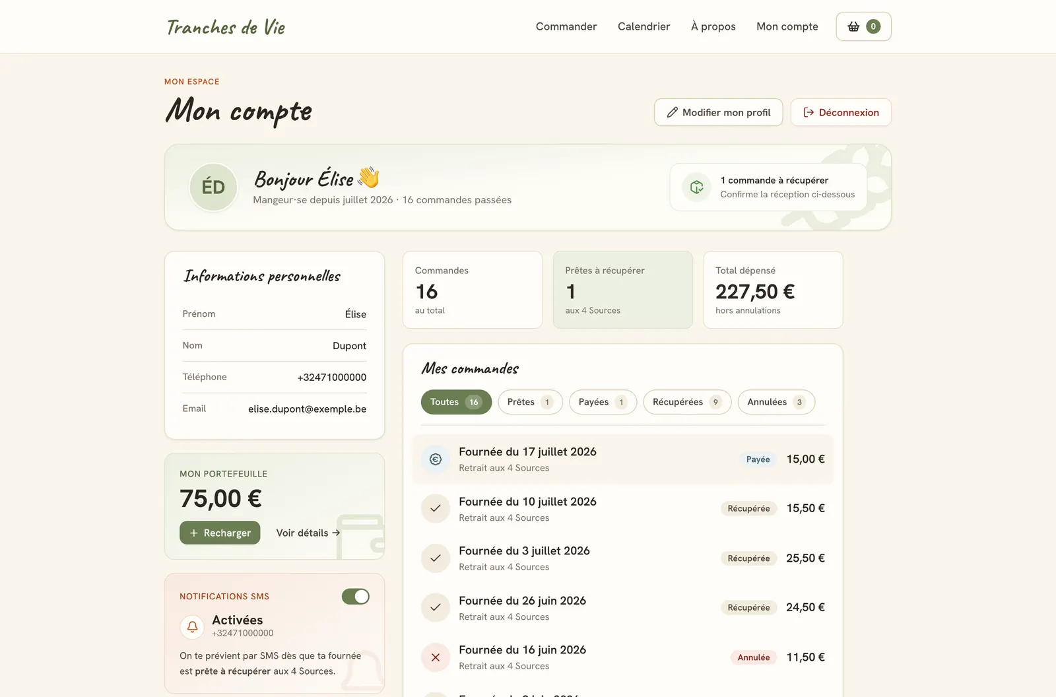Screen dimensions: 1056x697
Task: Click the arrow next to Voir détails
Action: tap(336, 533)
